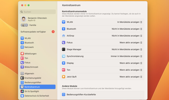169x100 pixels.
Task: Click the Suchen search field
Action: pyautogui.click(x=38, y=12)
